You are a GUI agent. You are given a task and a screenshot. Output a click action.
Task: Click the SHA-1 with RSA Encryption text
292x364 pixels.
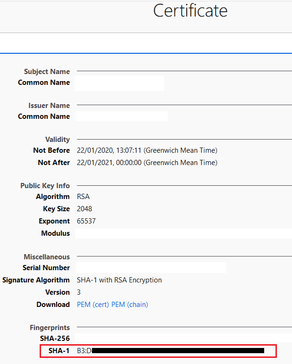pyautogui.click(x=119, y=280)
